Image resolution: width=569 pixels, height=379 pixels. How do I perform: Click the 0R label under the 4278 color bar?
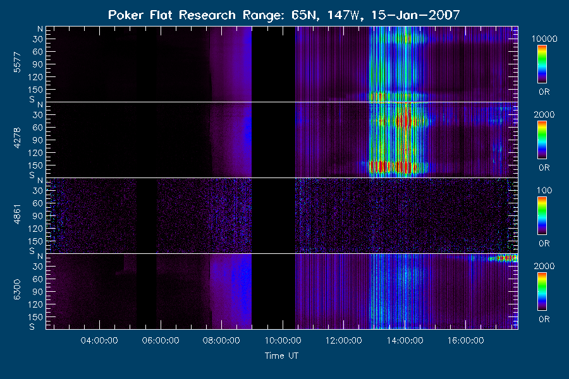[x=544, y=167]
